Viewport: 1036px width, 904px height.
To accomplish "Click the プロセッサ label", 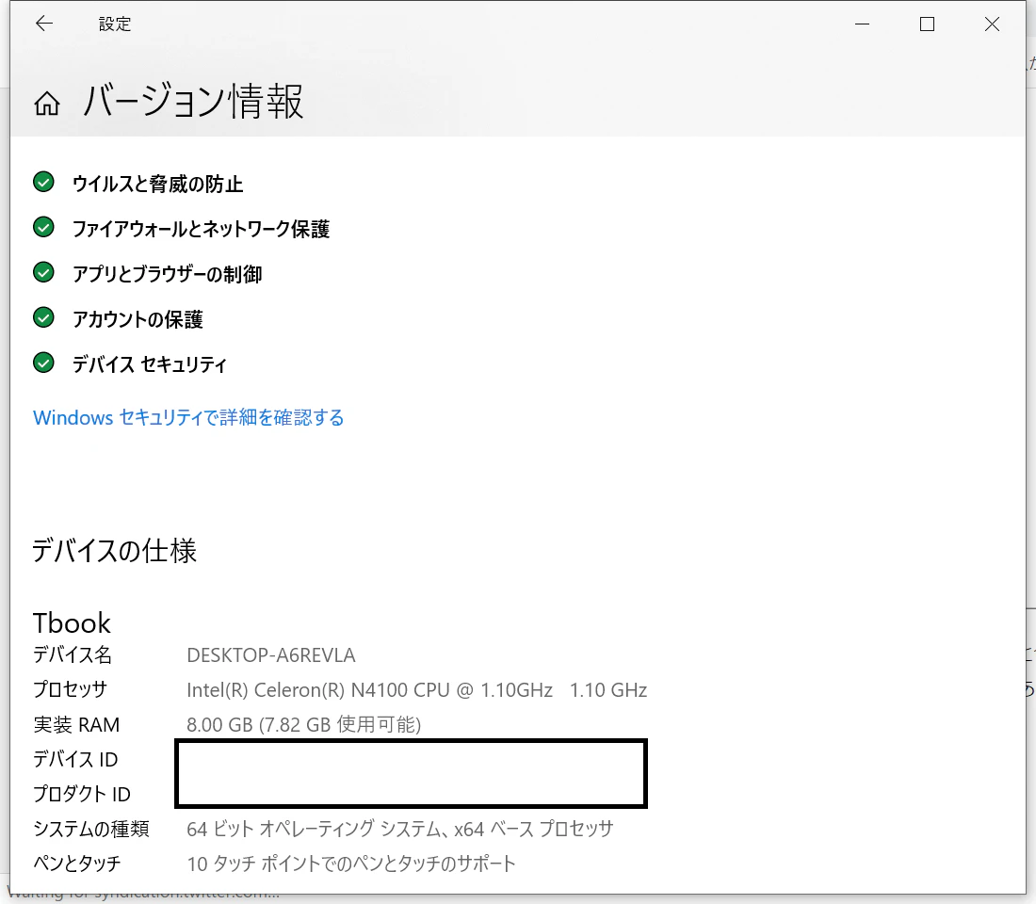I will coord(70,690).
